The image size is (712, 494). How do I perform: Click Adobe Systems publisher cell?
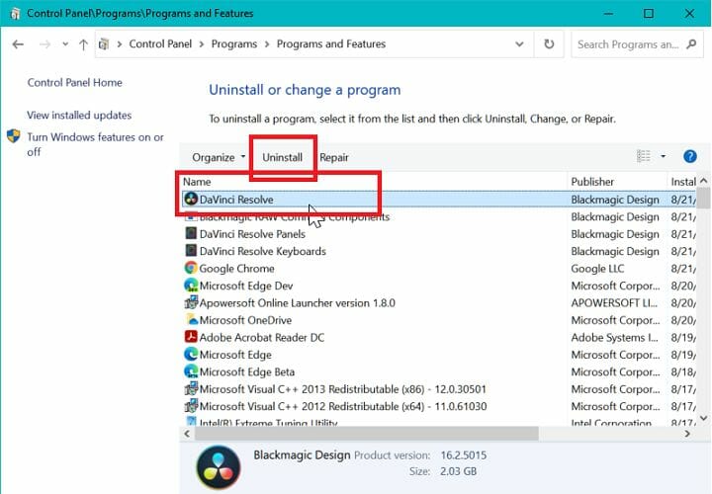coord(615,338)
